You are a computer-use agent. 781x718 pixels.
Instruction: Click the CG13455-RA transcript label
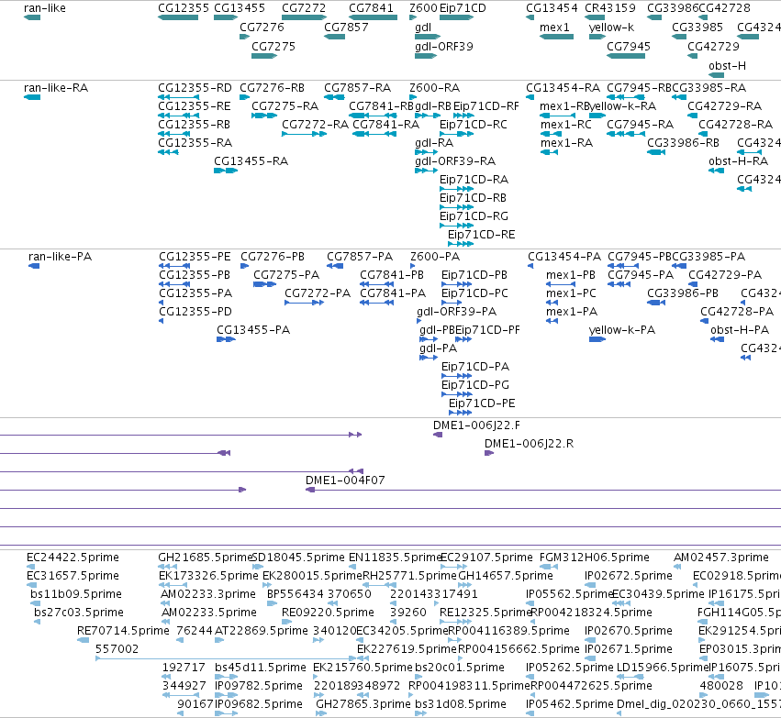point(251,161)
